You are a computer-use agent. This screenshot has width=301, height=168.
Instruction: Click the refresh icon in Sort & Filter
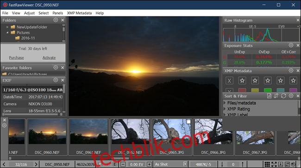(x=283, y=96)
